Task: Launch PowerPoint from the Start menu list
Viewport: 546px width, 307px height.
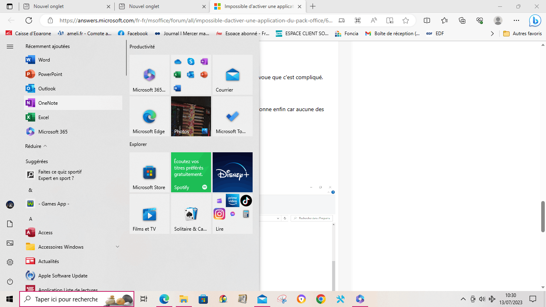Action: 73,74
